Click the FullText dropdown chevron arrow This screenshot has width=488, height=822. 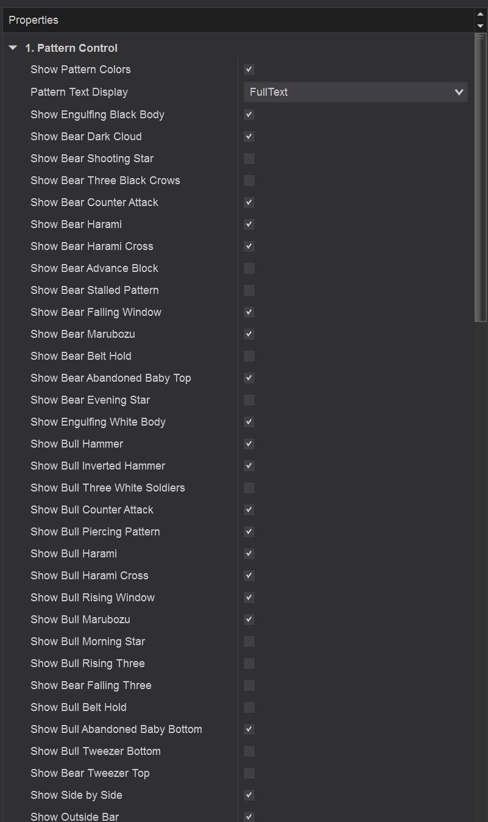[x=459, y=92]
